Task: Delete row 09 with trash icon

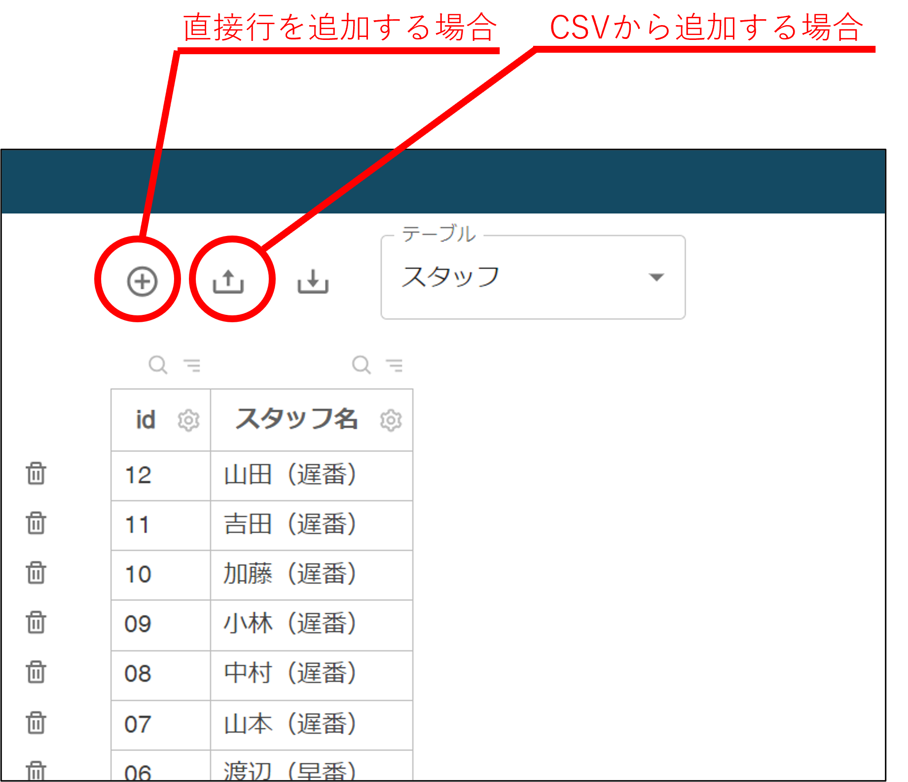Action: [x=36, y=622]
